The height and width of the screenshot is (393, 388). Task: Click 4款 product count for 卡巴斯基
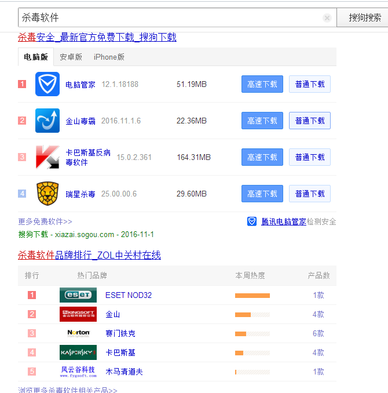coord(319,352)
